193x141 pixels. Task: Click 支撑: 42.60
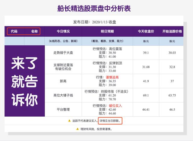(107, 110)
